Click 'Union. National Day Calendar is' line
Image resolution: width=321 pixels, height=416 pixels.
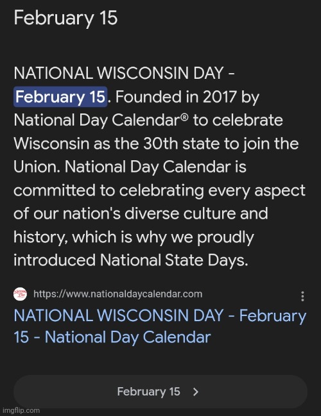pyautogui.click(x=130, y=167)
